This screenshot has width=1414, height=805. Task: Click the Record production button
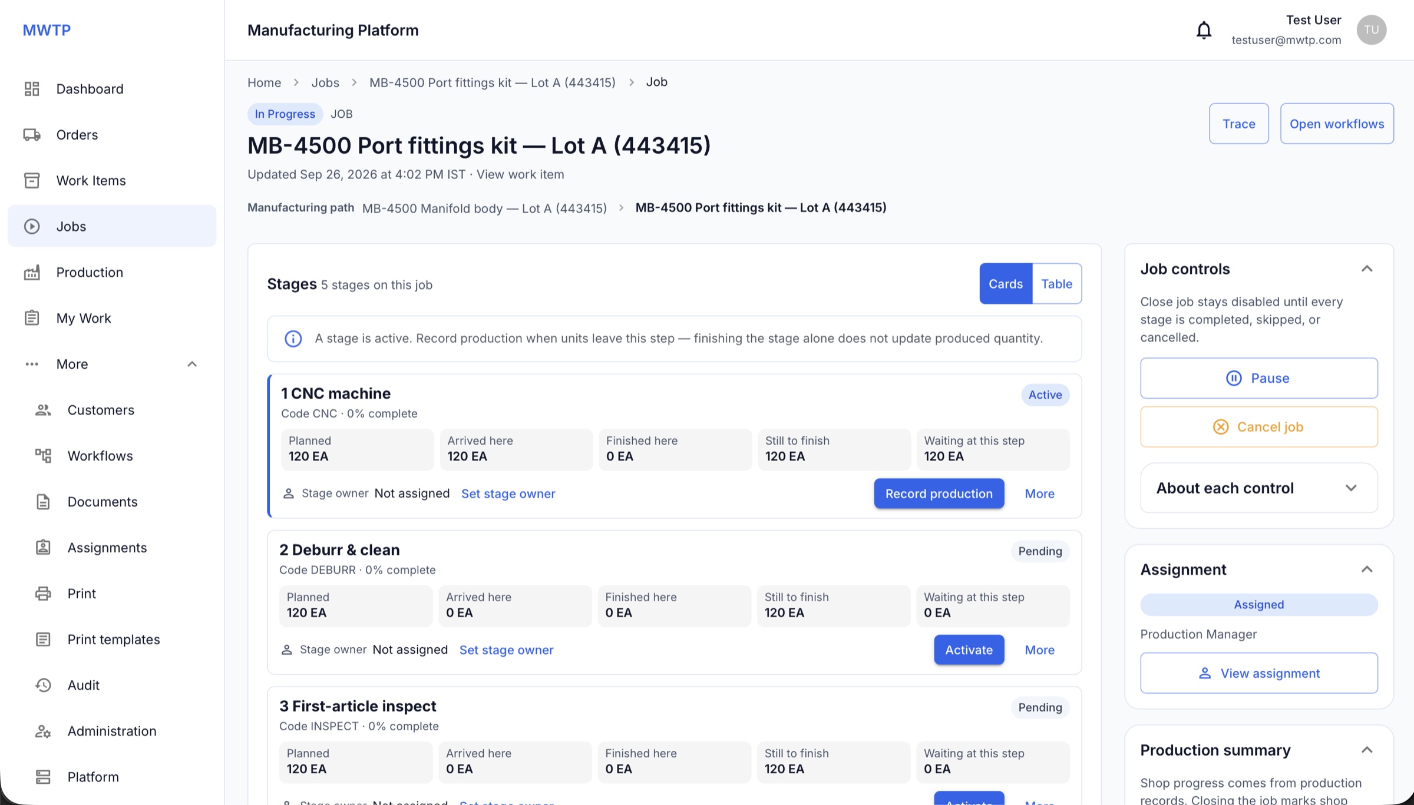point(939,493)
